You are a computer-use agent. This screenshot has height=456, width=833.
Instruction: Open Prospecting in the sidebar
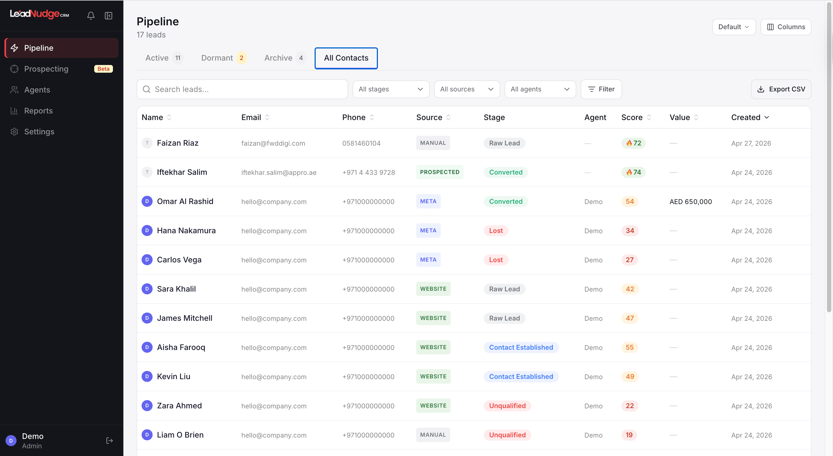coord(61,69)
